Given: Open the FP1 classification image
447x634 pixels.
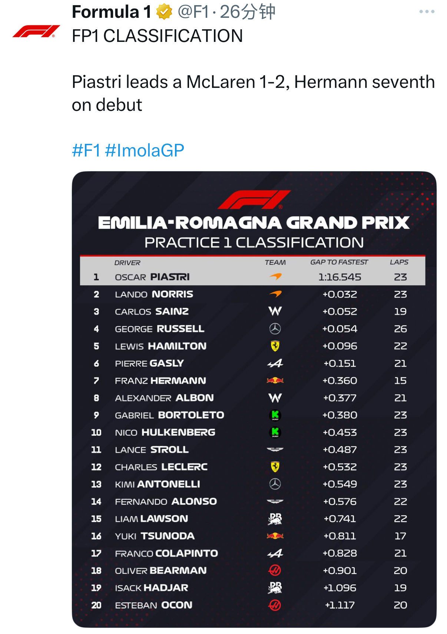Looking at the screenshot, I should (x=254, y=399).
